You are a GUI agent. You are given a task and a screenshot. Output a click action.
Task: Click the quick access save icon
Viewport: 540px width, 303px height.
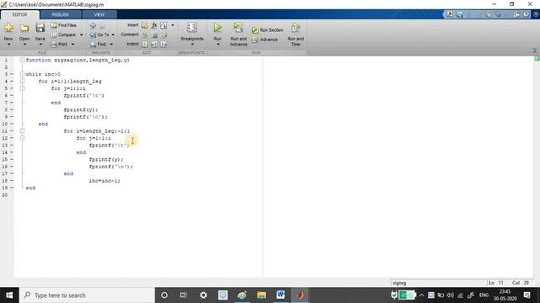click(460, 14)
